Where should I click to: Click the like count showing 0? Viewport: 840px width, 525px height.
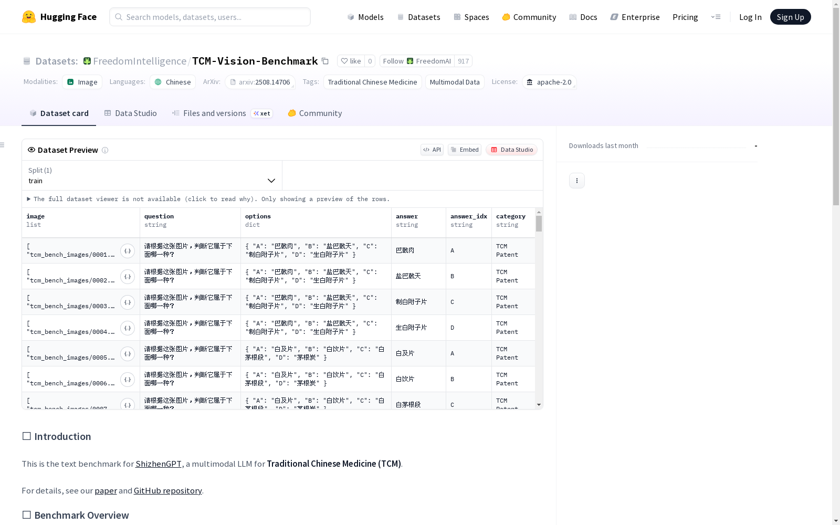(370, 61)
